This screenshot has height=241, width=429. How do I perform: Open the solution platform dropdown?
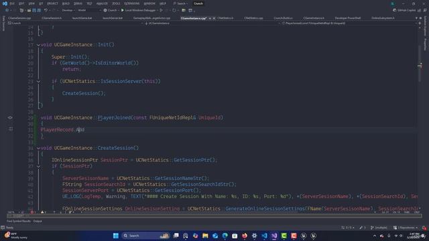pos(89,10)
